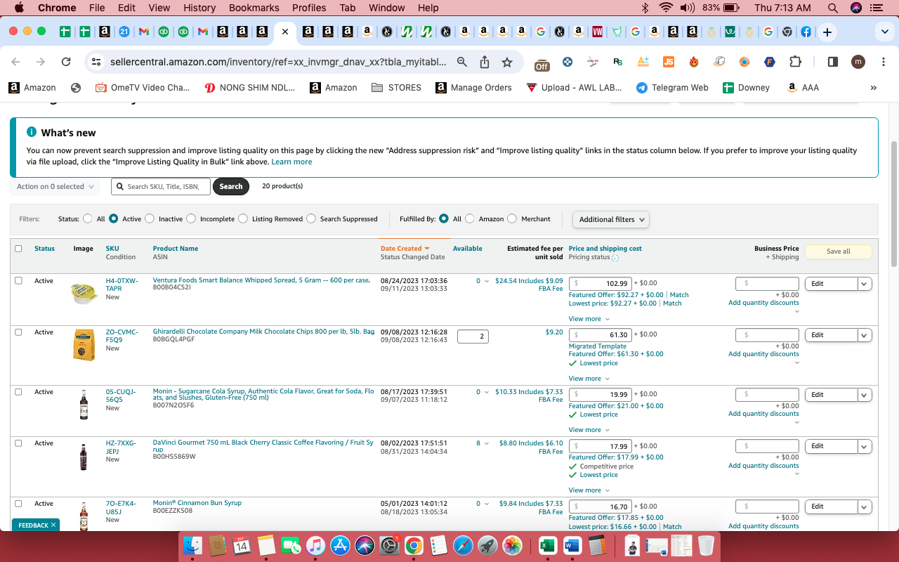The height and width of the screenshot is (562, 899).
Task: Click the browser back arrow
Action: coord(16,62)
